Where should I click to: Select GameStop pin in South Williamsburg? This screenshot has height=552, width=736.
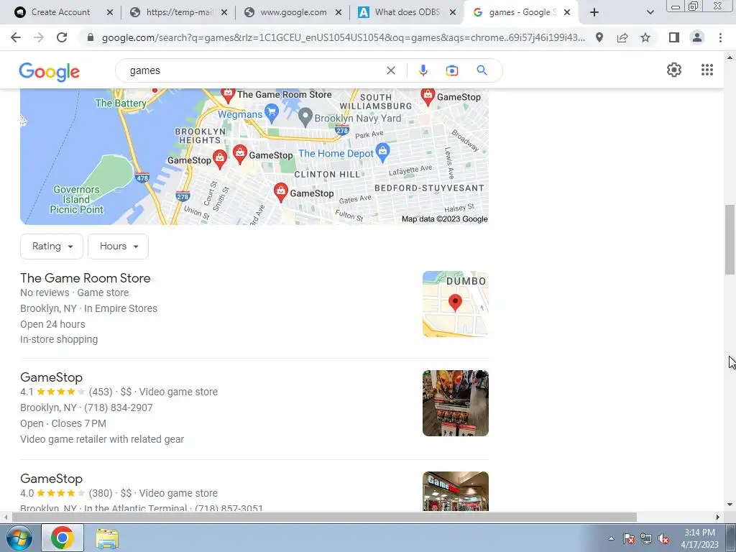point(428,97)
